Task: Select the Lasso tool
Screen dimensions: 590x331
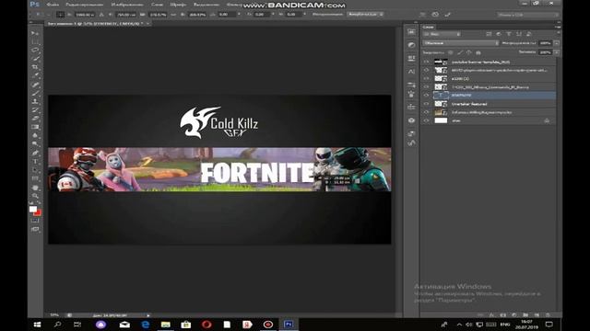Action: click(x=35, y=50)
